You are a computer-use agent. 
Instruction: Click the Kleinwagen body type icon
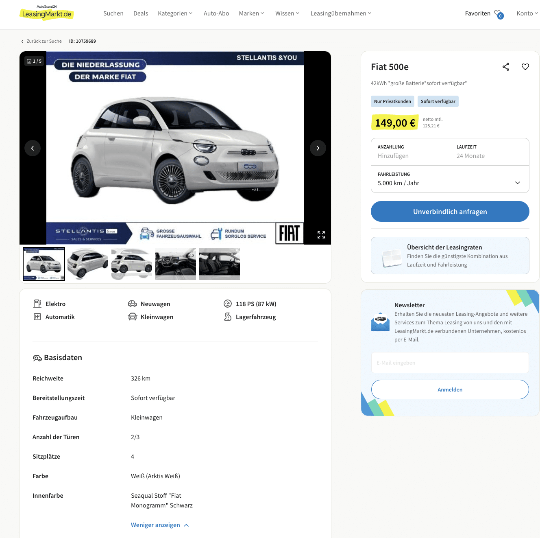click(133, 317)
